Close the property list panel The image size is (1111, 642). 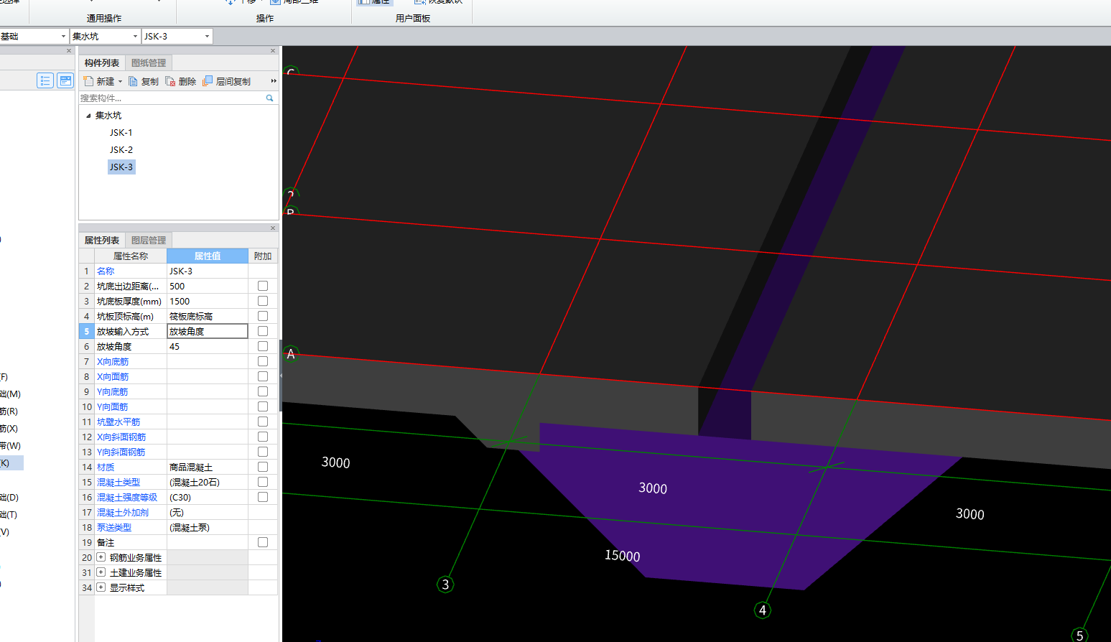pyautogui.click(x=273, y=228)
